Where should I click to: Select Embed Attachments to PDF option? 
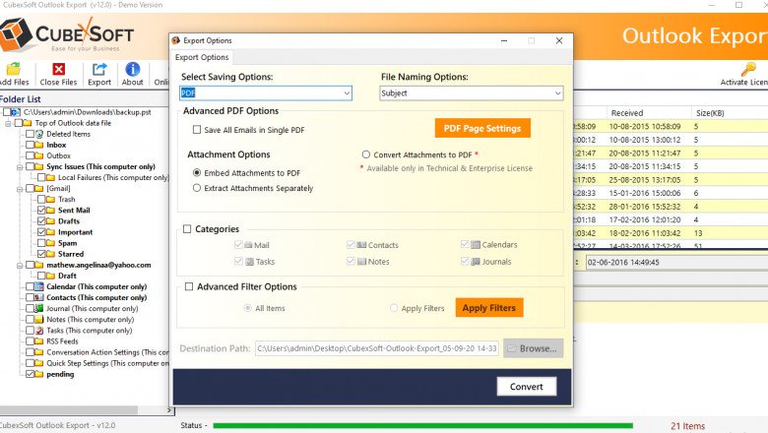pos(197,173)
